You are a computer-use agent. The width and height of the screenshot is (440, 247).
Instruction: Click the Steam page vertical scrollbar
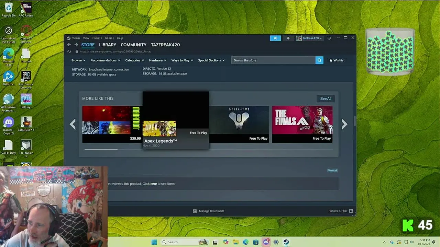coord(355,122)
